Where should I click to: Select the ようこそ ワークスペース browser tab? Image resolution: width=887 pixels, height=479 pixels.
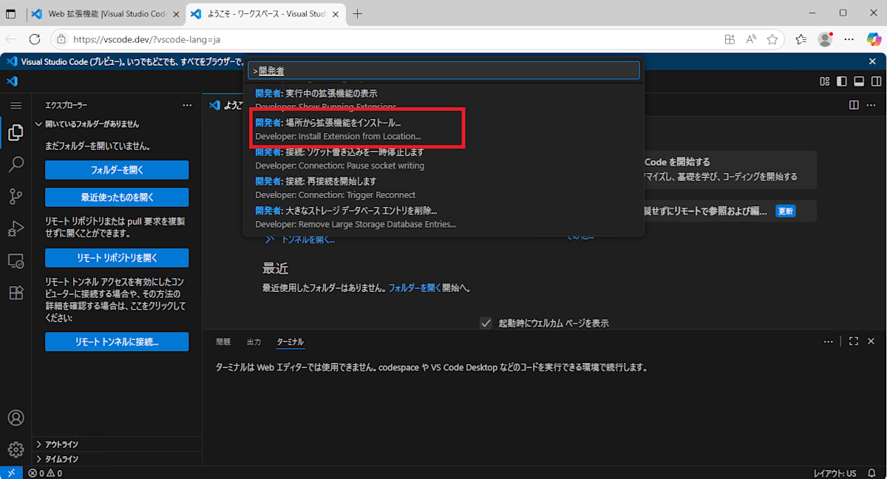click(x=264, y=14)
